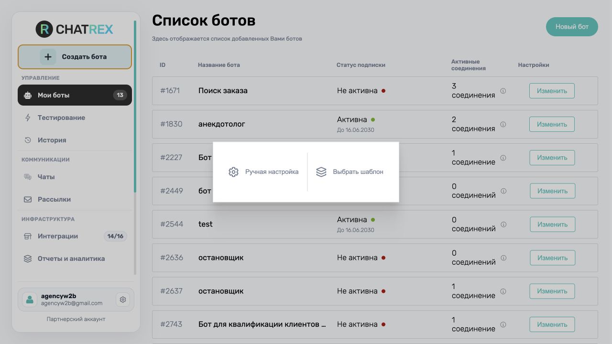This screenshot has height=344, width=612.
Task: Click ID #1671
Action: point(170,90)
